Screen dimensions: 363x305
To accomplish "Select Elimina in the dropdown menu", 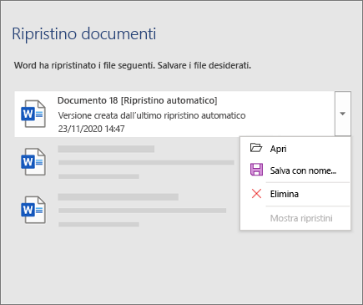I will click(x=295, y=194).
